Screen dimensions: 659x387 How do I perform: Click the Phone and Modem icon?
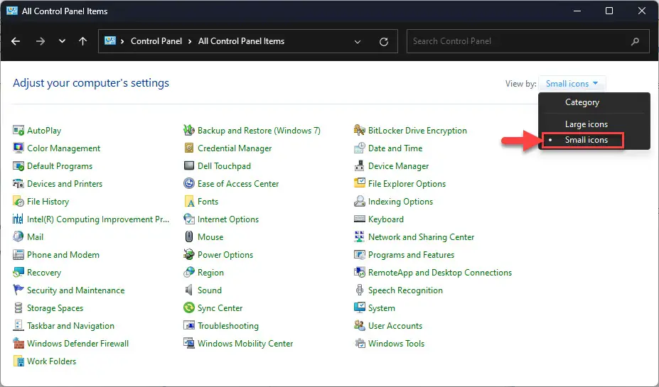pos(18,254)
